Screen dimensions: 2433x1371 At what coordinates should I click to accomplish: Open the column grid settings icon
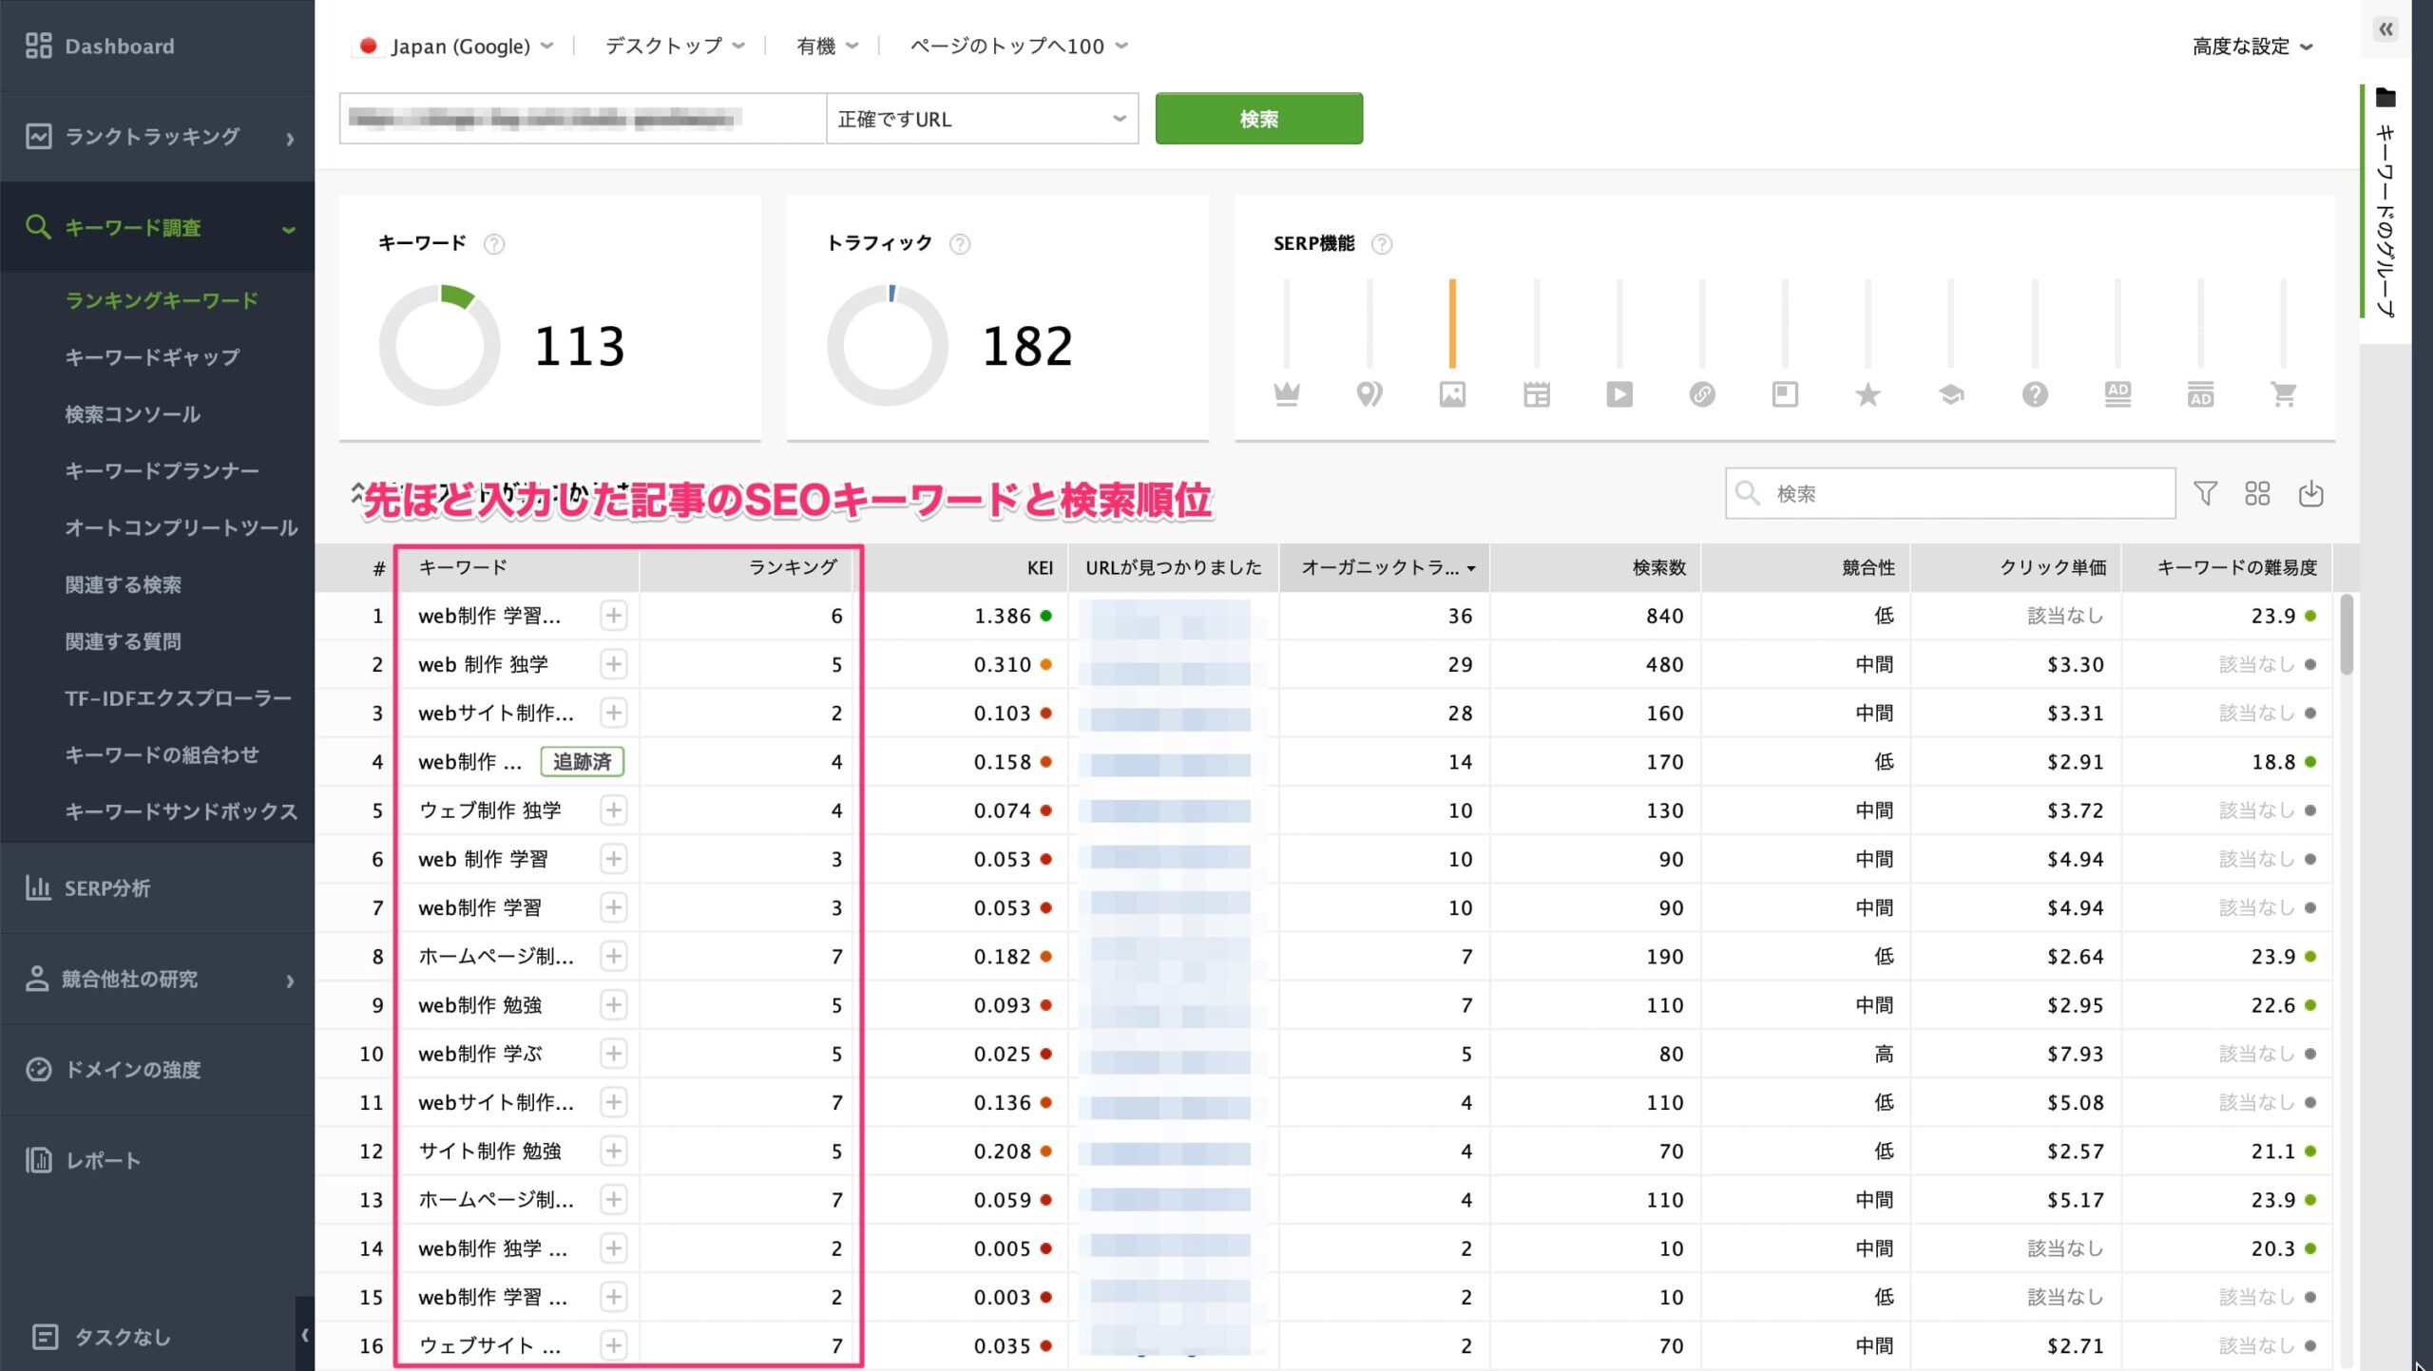pyautogui.click(x=2257, y=493)
